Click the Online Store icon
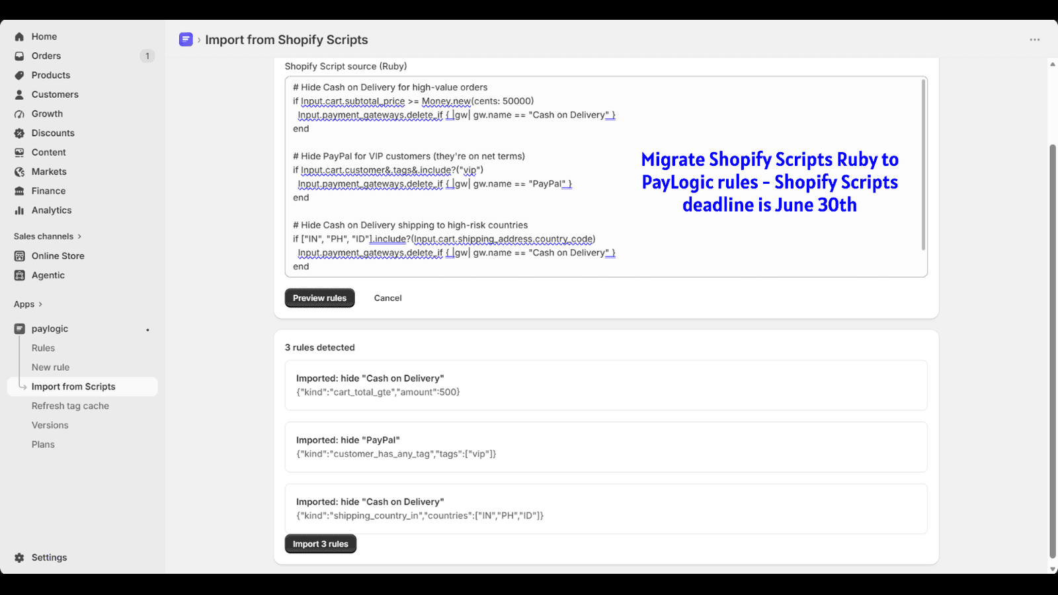The width and height of the screenshot is (1058, 595). coord(19,256)
